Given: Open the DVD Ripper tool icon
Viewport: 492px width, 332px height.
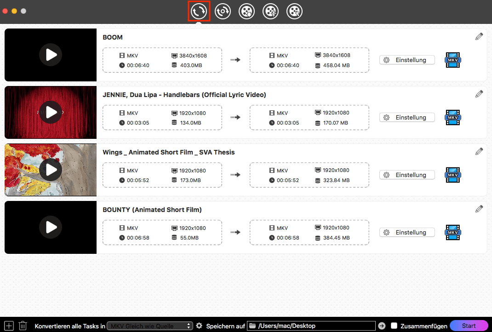Looking at the screenshot, I should click(x=223, y=11).
